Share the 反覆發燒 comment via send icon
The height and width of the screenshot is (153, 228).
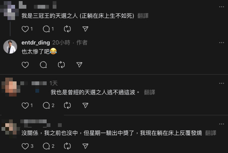pos(85,146)
